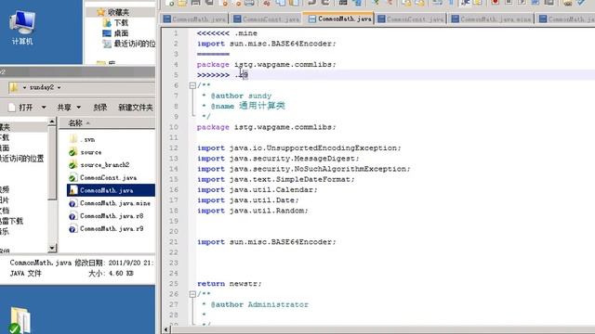Sort by the 名称 column header
Image resolution: width=595 pixels, height=334 pixels.
(x=107, y=123)
